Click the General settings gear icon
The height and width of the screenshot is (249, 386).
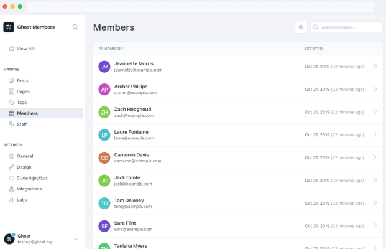coord(12,156)
